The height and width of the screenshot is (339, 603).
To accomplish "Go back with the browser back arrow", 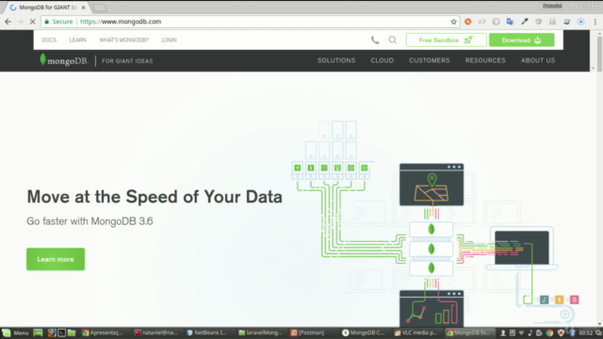I will [8, 22].
